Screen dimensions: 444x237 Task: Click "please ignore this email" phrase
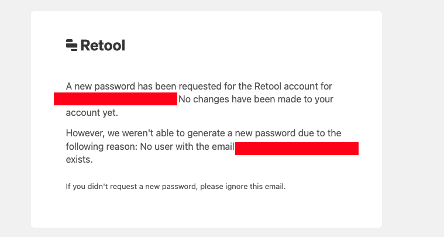pyautogui.click(x=243, y=187)
